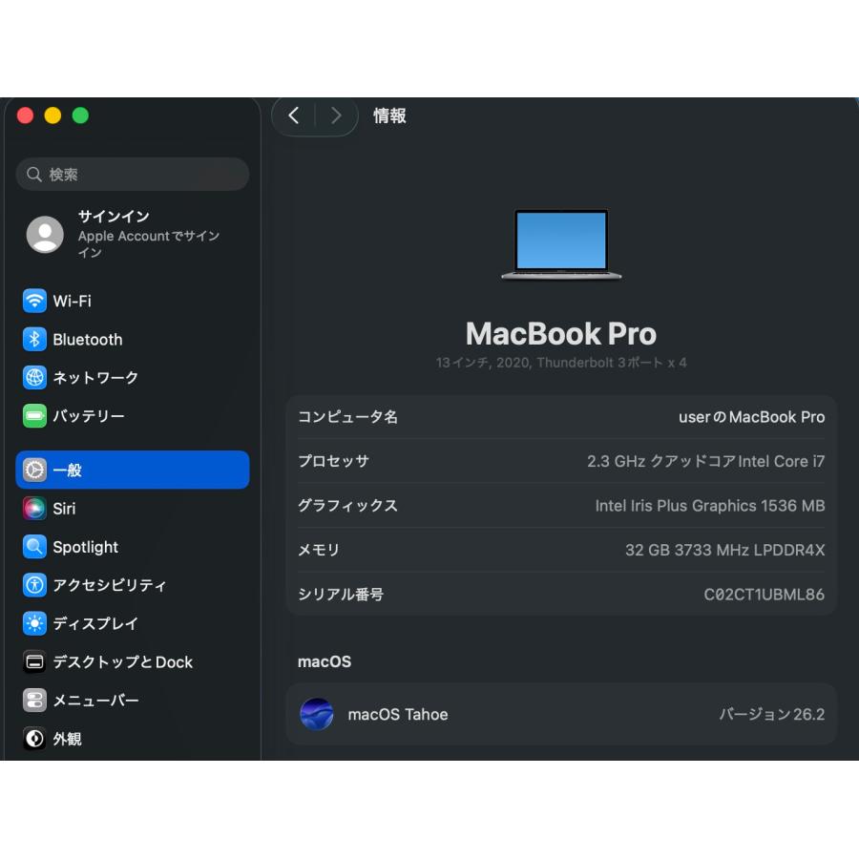This screenshot has height=859, width=859.
Task: Select Wi-Fi label in sidebar
Action: point(73,301)
